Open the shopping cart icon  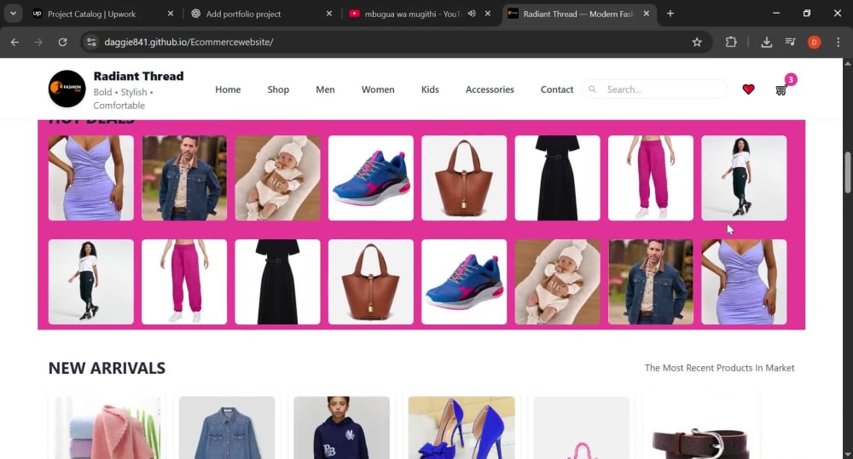781,90
